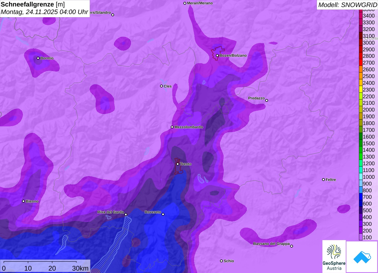Click the '30km' scale bar label
This screenshot has width=378, height=273.
tap(80, 268)
